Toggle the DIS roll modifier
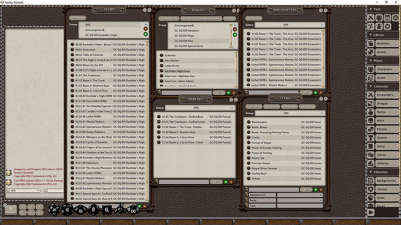The height and width of the screenshot is (225, 401). [x=23, y=212]
